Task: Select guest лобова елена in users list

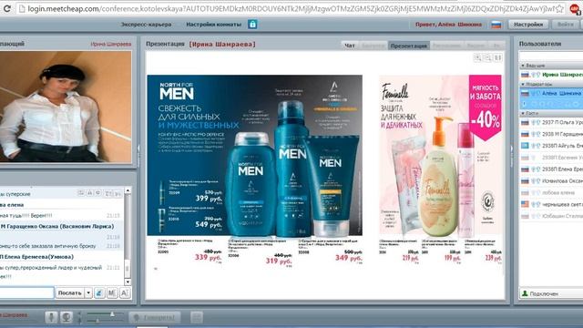Action: coord(551,192)
